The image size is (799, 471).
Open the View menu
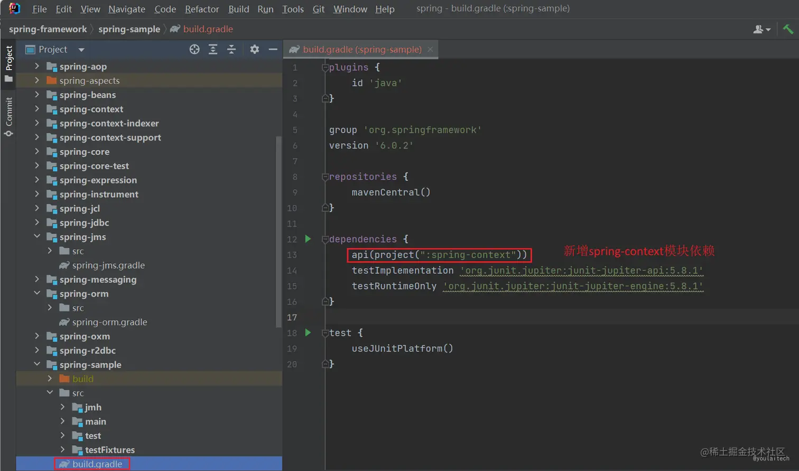coord(90,9)
